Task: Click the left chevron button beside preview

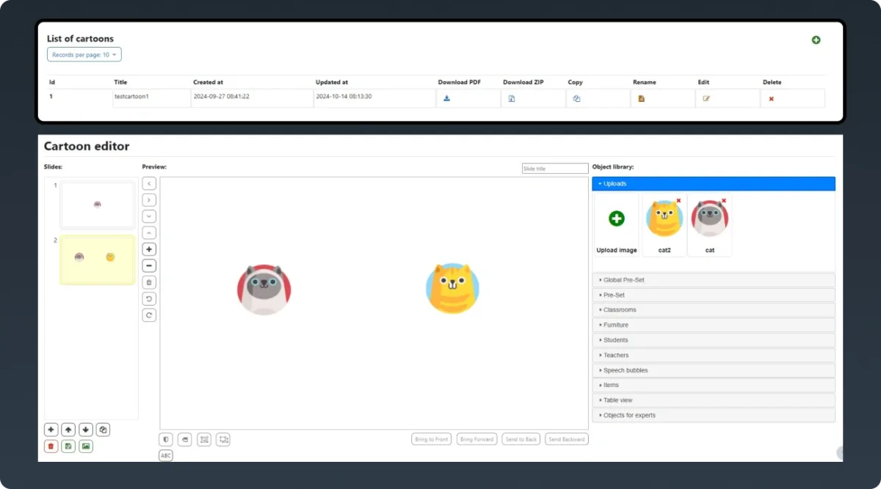Action: (149, 183)
